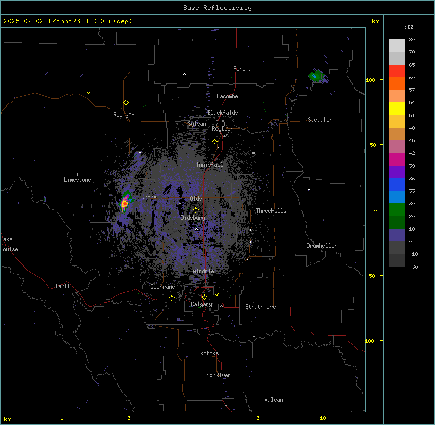Click the Cochrane town label

[162, 287]
